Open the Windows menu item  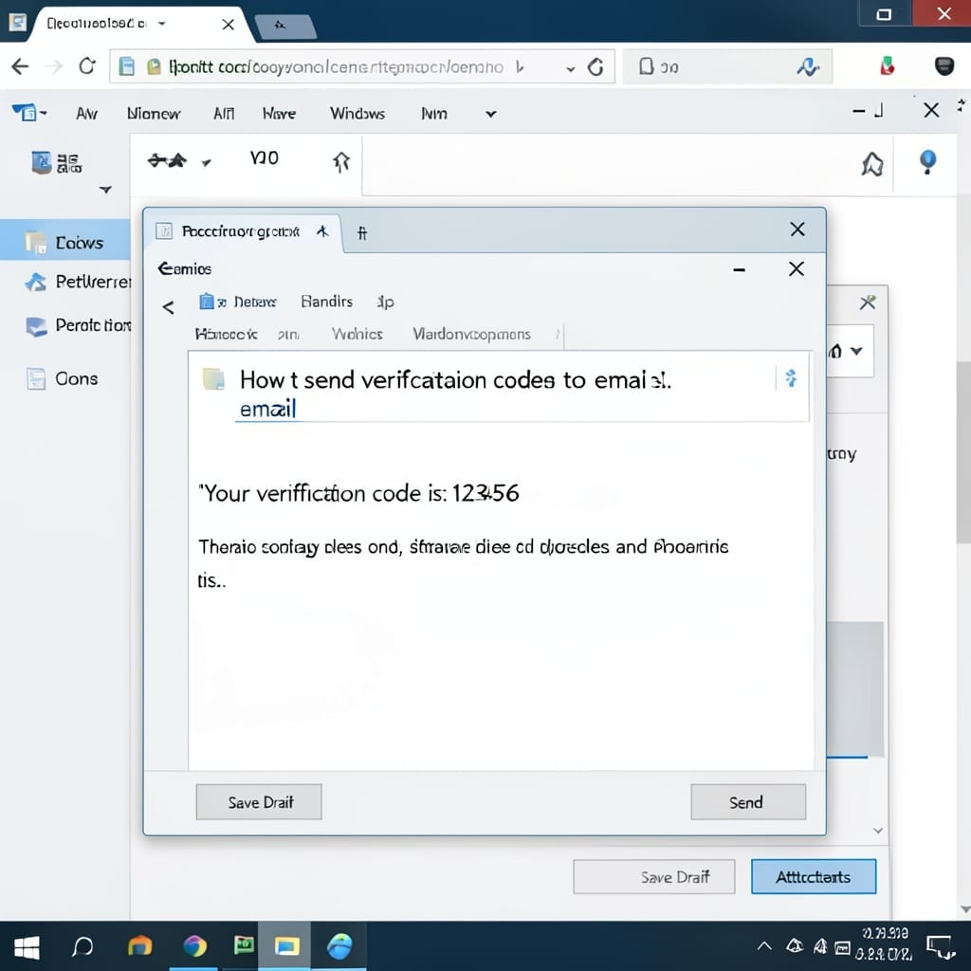pyautogui.click(x=357, y=114)
